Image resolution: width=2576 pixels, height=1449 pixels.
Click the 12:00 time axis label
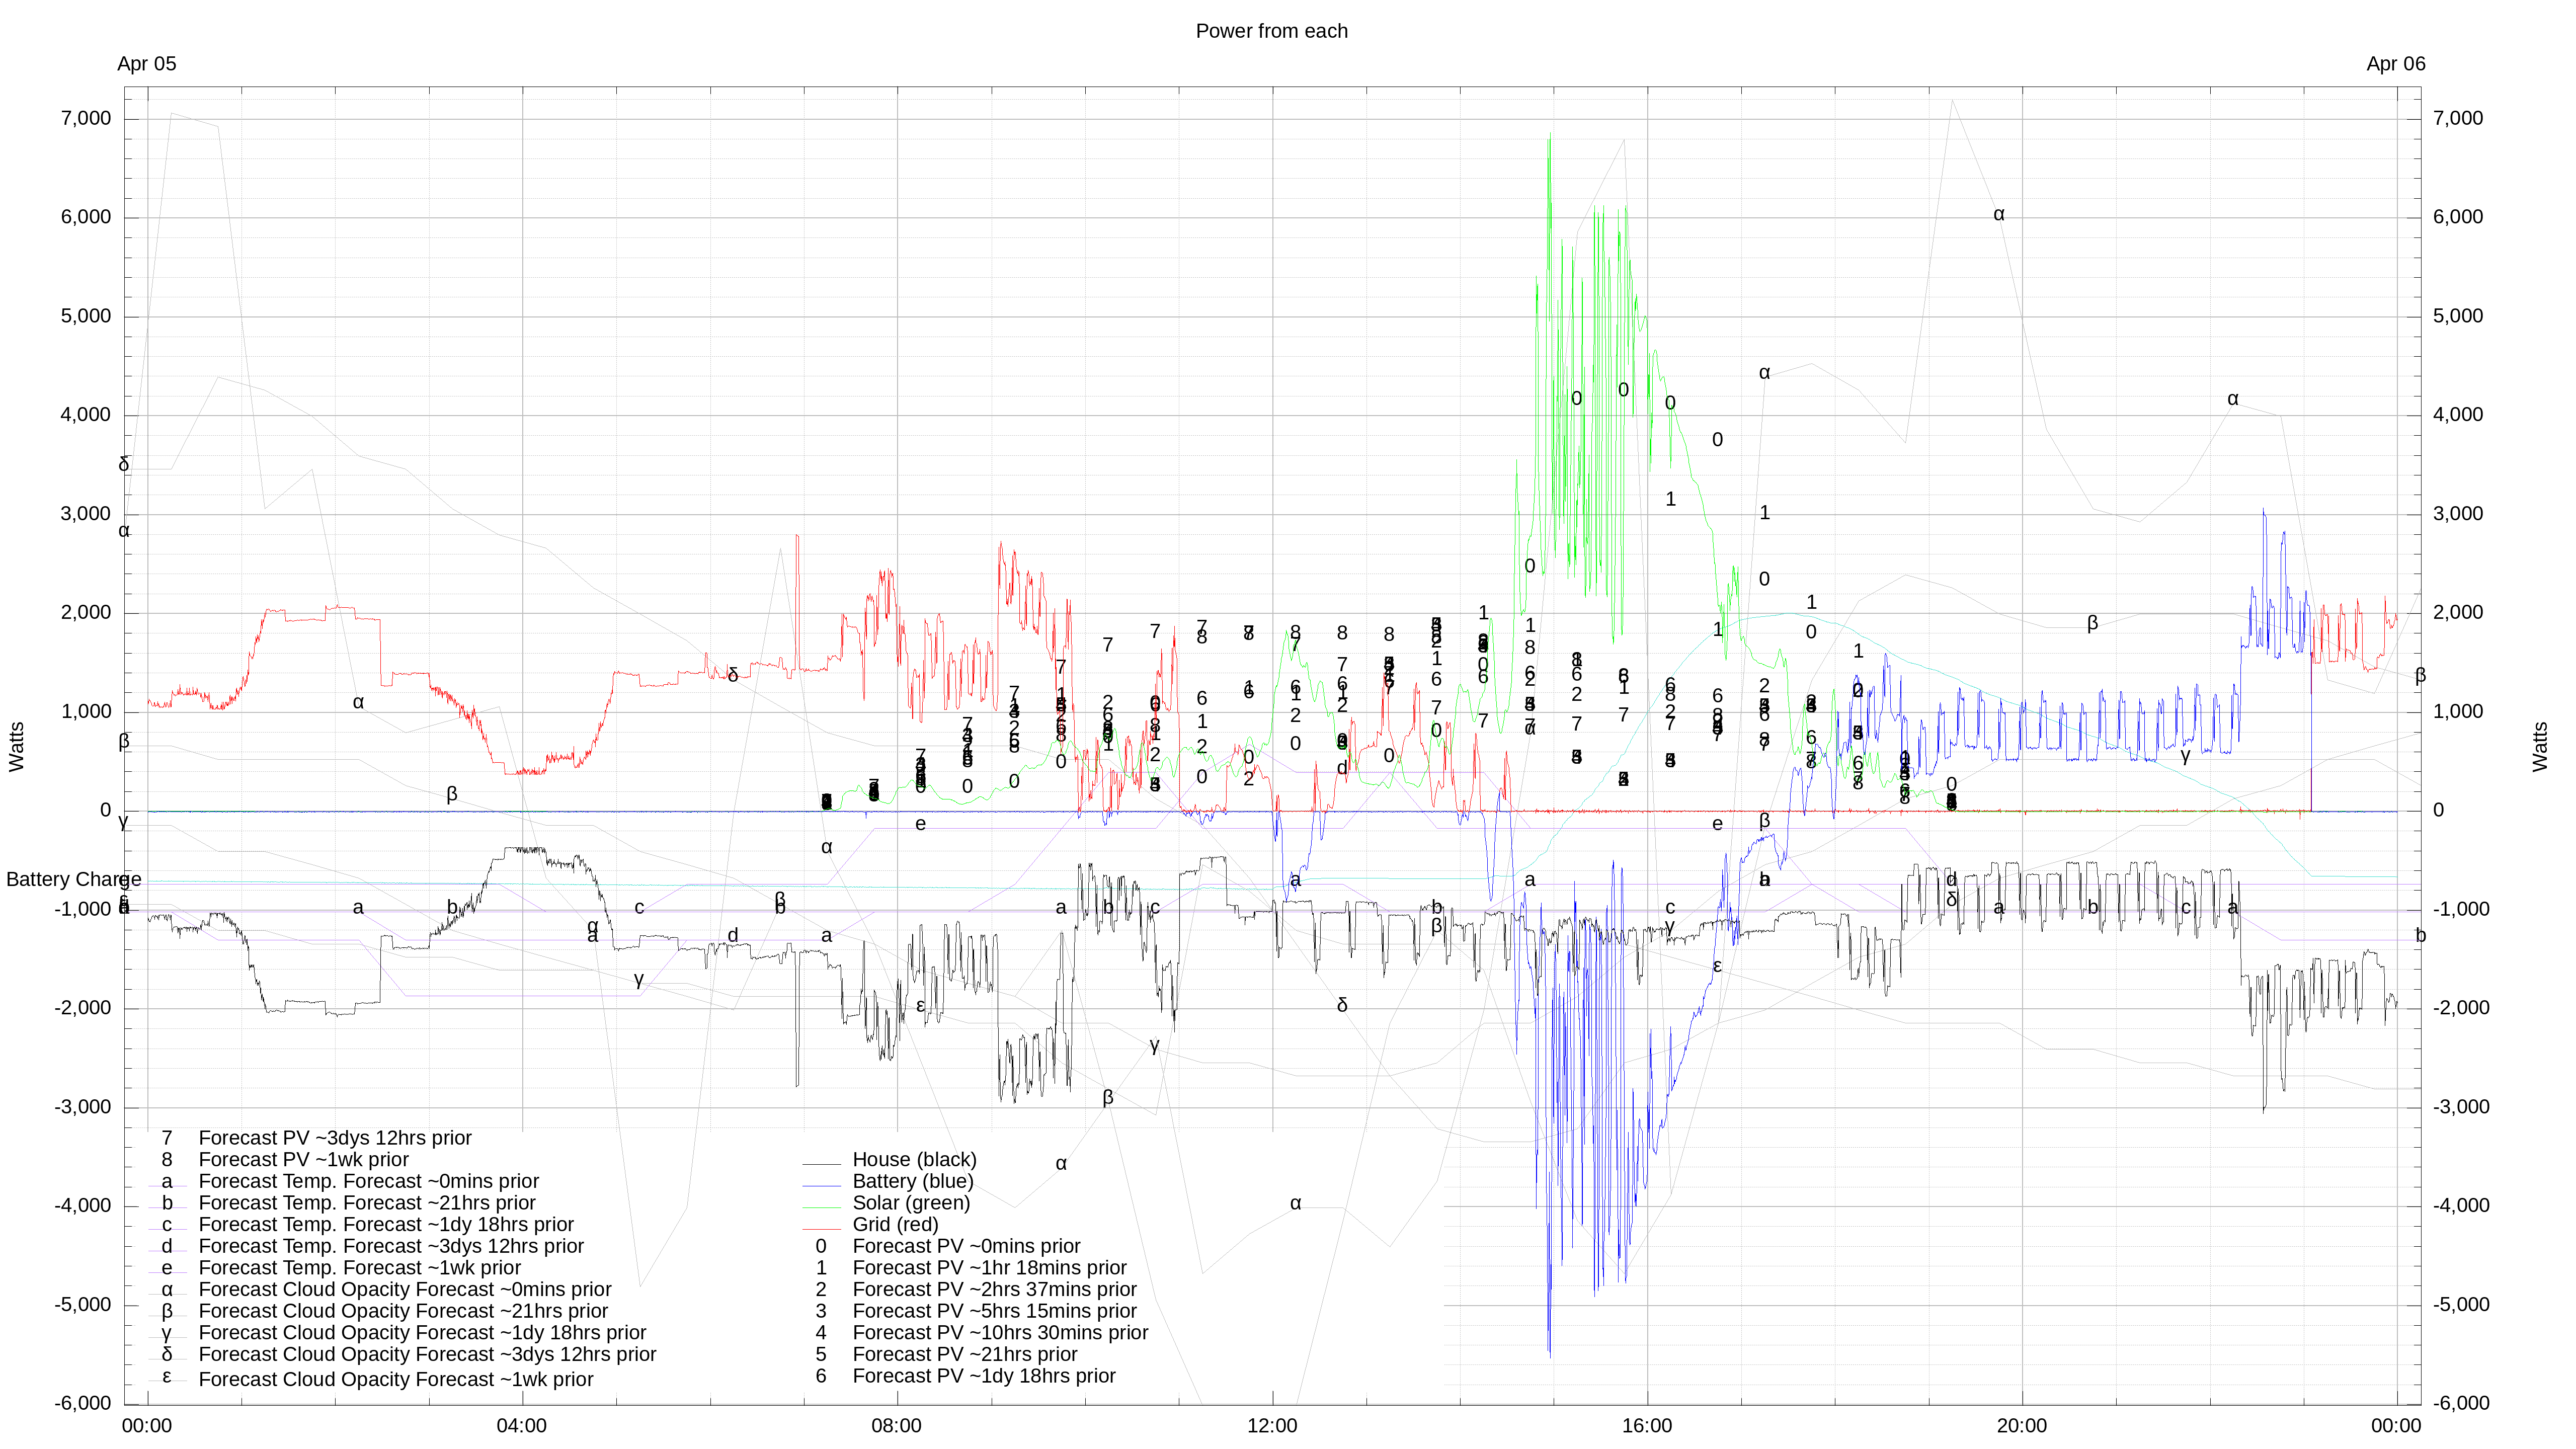pyautogui.click(x=1272, y=1426)
